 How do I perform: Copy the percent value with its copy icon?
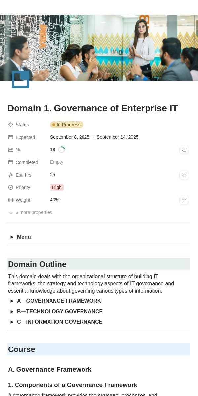point(184,150)
